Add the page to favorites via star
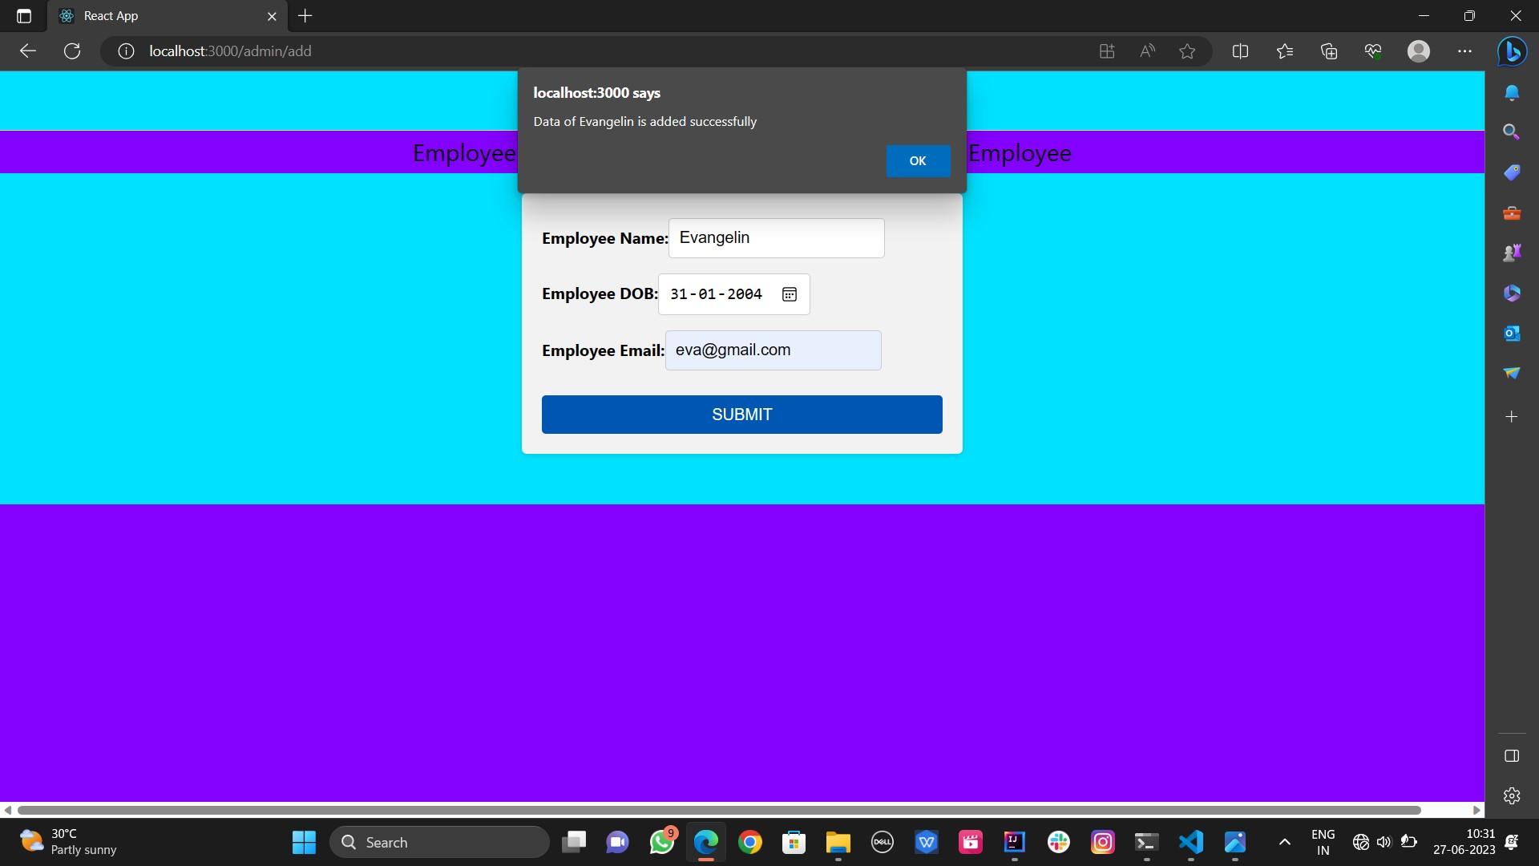The image size is (1539, 866). [1188, 51]
